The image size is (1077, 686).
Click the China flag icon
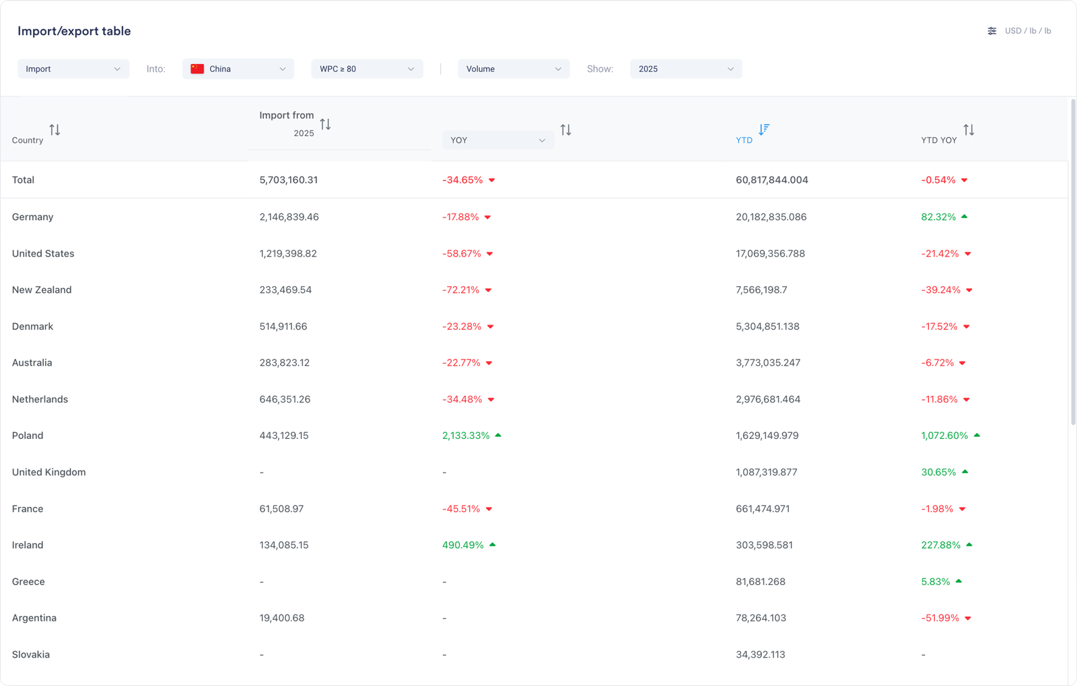(x=197, y=69)
